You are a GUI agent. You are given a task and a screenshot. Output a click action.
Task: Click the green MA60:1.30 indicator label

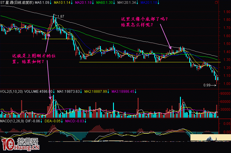tap(104, 3)
